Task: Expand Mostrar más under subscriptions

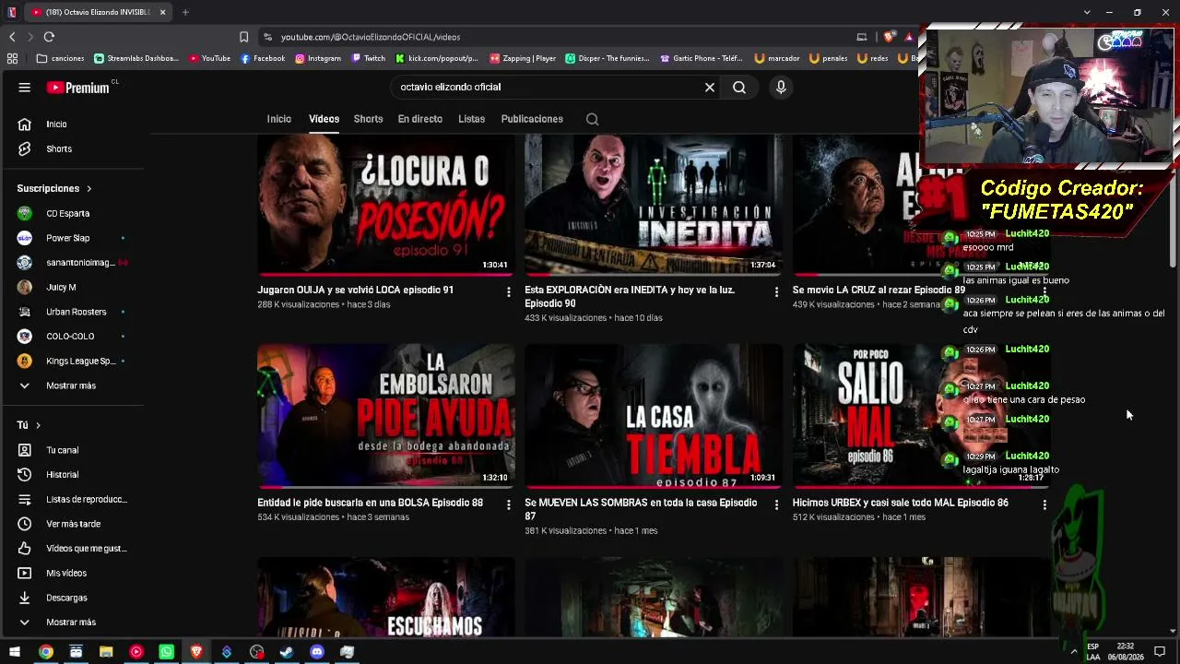Action: click(72, 385)
